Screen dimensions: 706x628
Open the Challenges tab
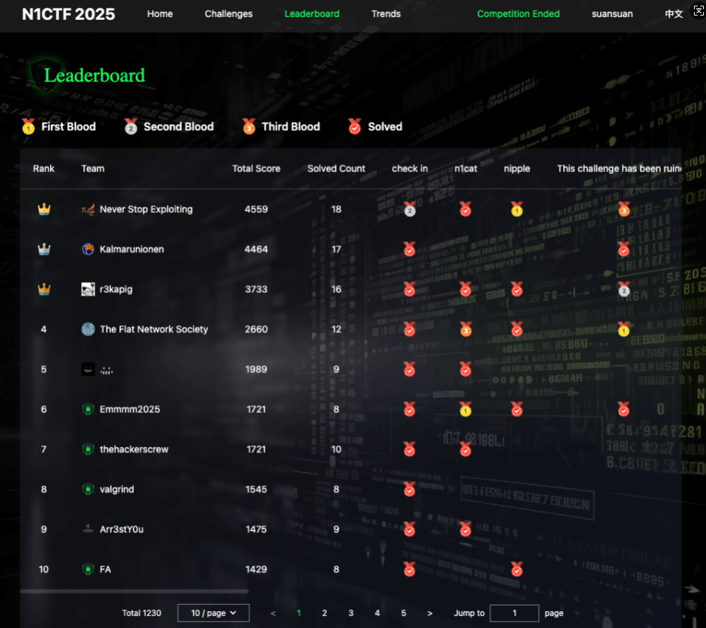tap(228, 13)
